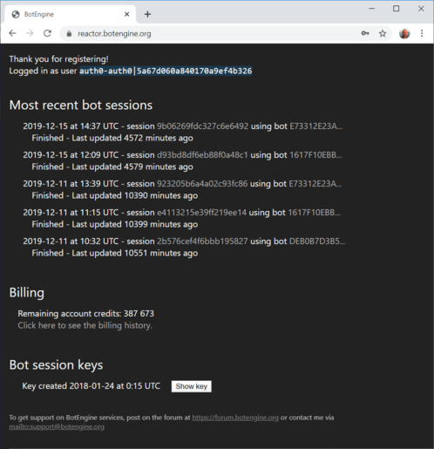This screenshot has height=449, width=434.
Task: Click the support@botengine.org mailto link
Action: [x=57, y=427]
